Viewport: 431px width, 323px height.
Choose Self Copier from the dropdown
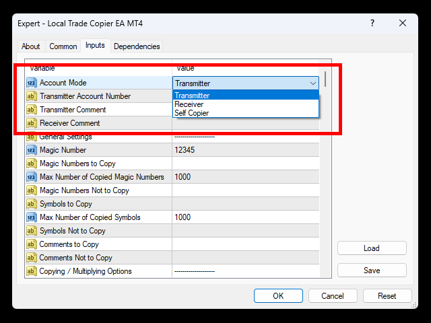click(246, 113)
